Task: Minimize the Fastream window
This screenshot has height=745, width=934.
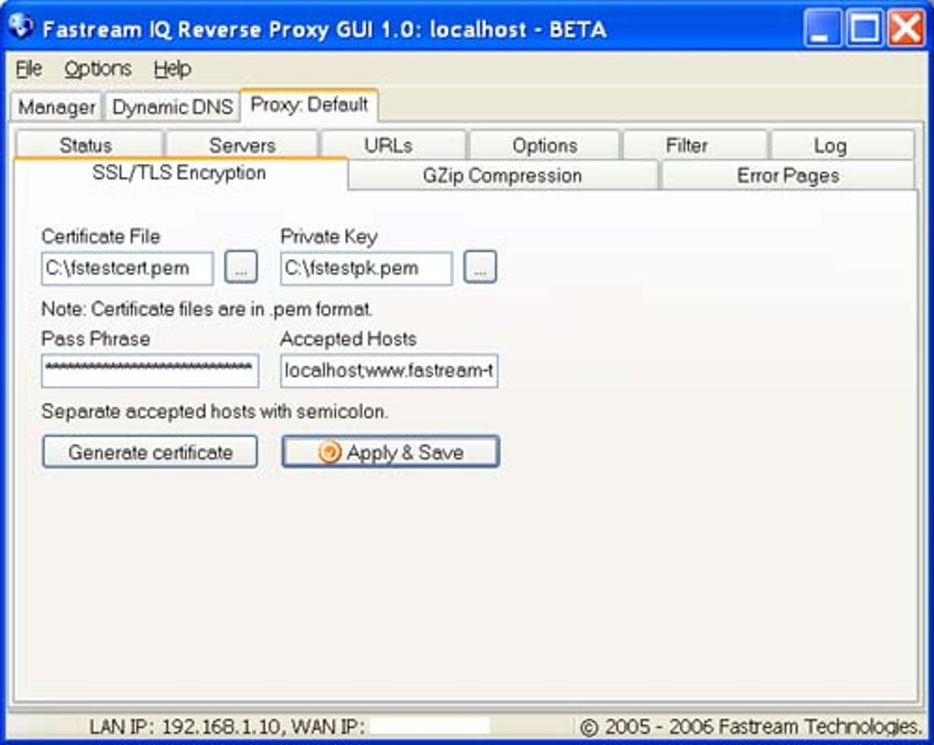Action: click(822, 27)
